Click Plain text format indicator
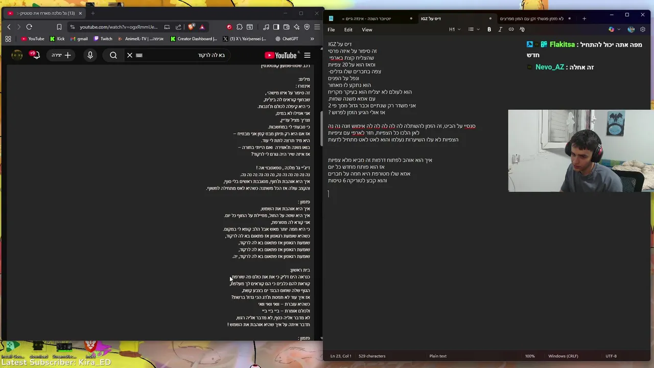Image resolution: width=654 pixels, height=368 pixels. coord(438,356)
